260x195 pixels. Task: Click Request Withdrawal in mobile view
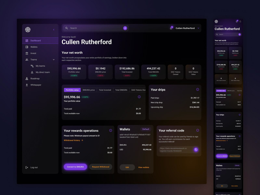click(x=235, y=156)
